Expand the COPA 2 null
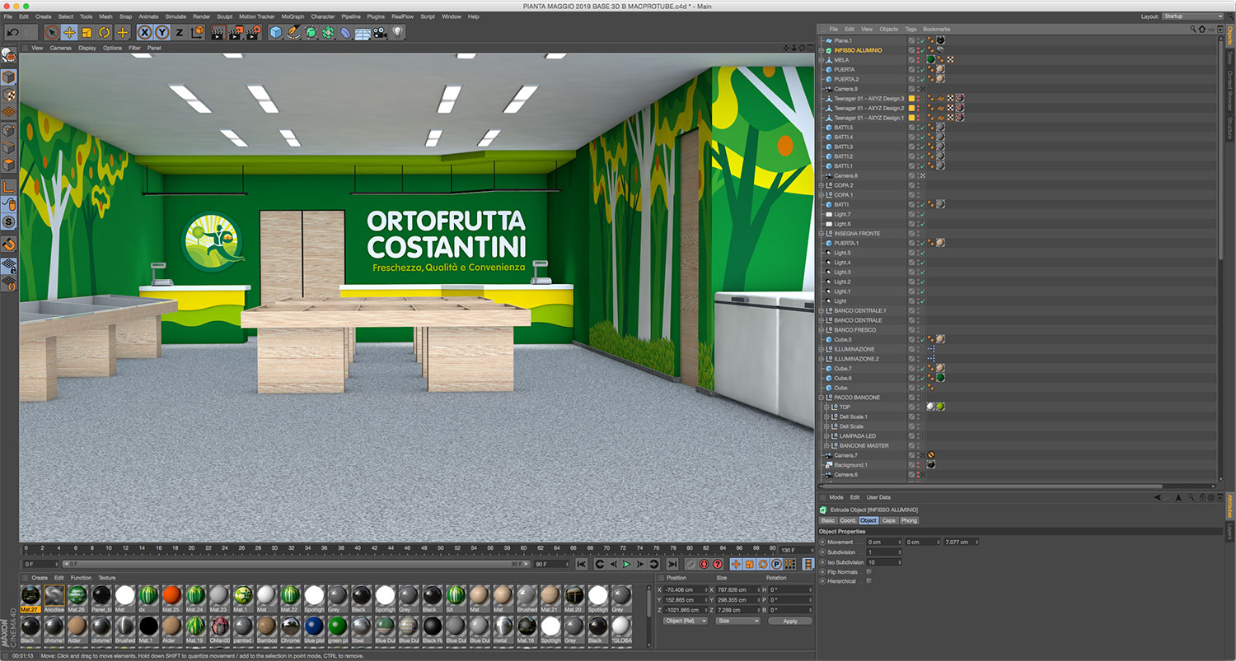Image resolution: width=1236 pixels, height=661 pixels. pyautogui.click(x=822, y=185)
